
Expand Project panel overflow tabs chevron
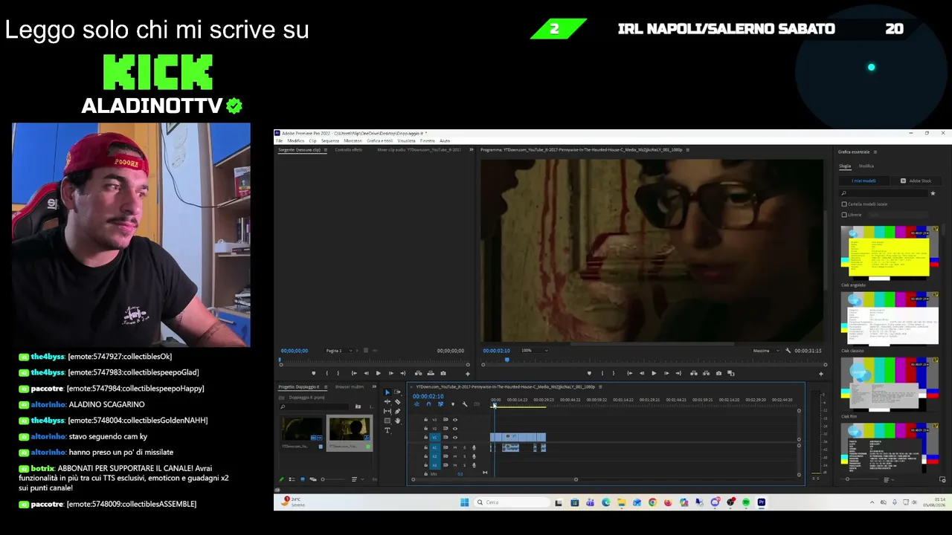[x=374, y=387]
